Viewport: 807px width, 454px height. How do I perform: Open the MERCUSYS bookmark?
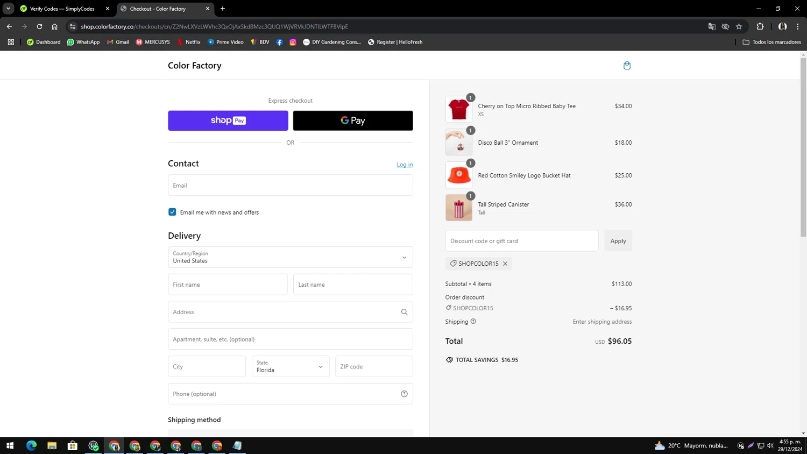click(153, 42)
